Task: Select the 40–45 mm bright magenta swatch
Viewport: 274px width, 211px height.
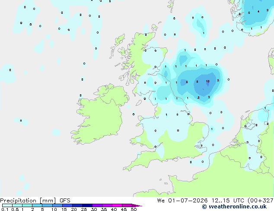Action: 117,205
